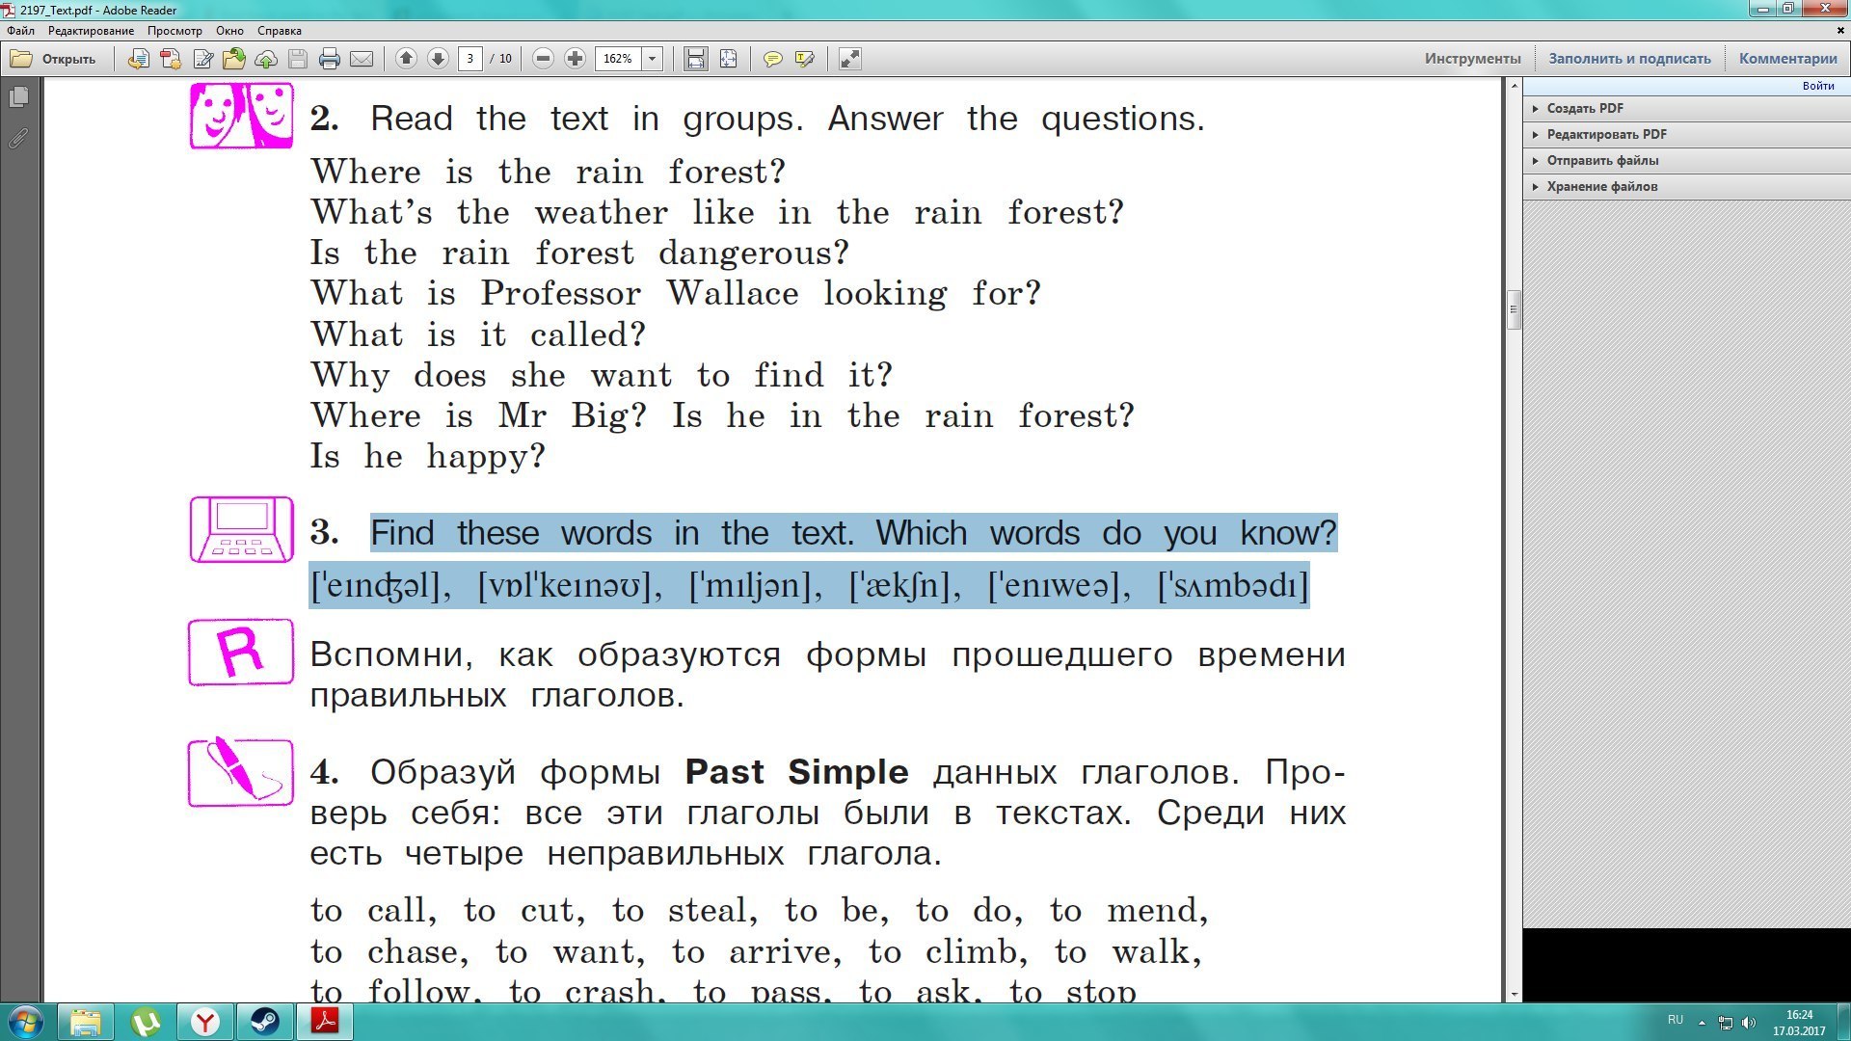Select the highlight text tool

(x=804, y=59)
